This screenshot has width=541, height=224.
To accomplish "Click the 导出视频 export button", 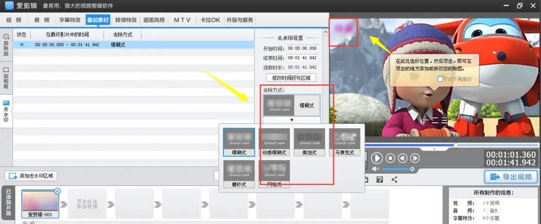I will [511, 177].
